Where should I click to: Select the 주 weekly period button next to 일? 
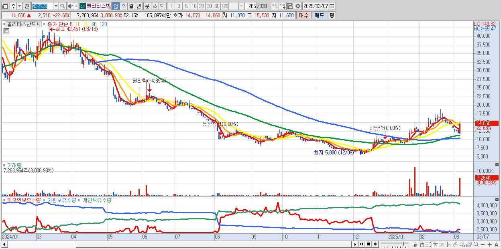123,6
